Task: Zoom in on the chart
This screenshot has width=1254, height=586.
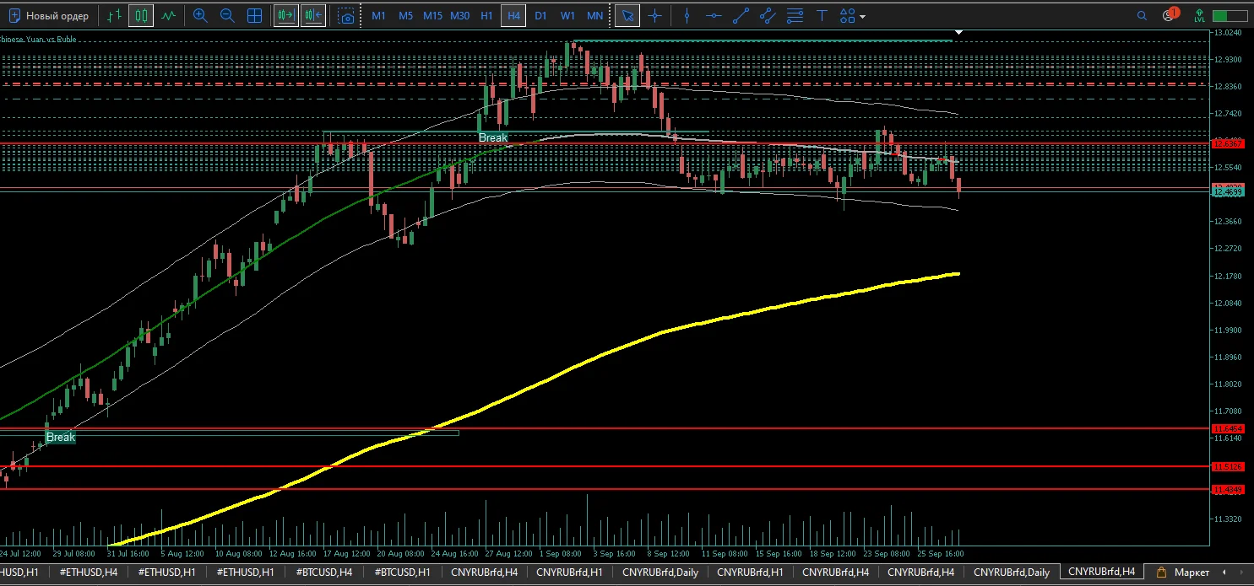Action: pos(200,15)
